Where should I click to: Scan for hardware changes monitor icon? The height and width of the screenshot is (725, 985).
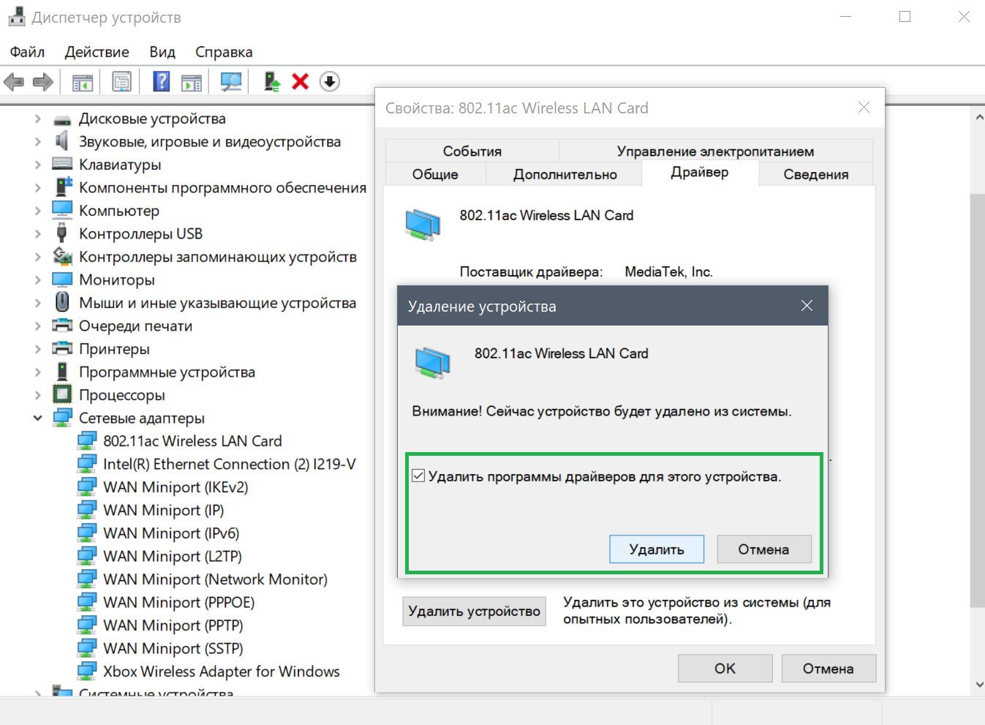pyautogui.click(x=231, y=82)
